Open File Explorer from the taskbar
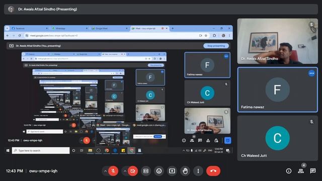This screenshot has height=181, width=322. tap(90, 151)
